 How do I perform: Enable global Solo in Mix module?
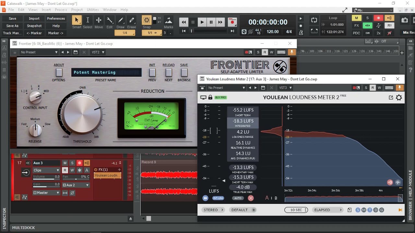(367, 18)
